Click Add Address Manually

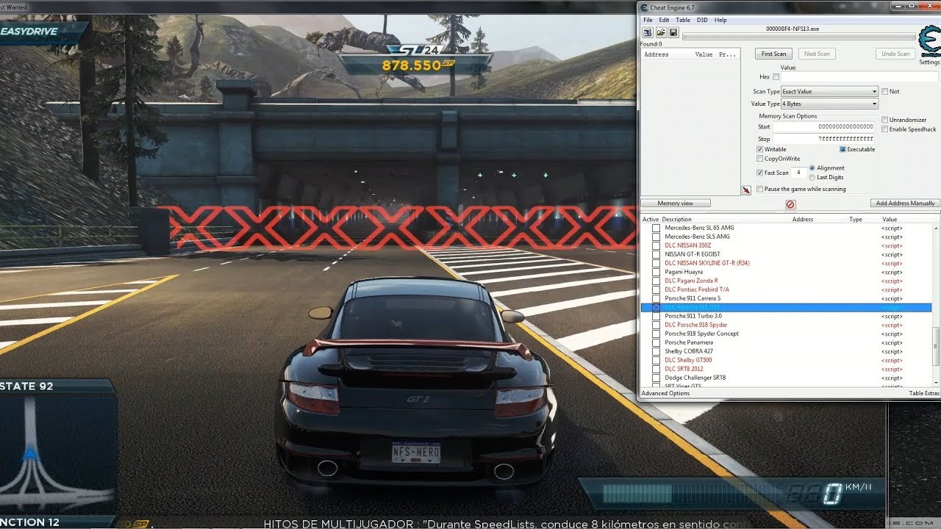coord(905,203)
